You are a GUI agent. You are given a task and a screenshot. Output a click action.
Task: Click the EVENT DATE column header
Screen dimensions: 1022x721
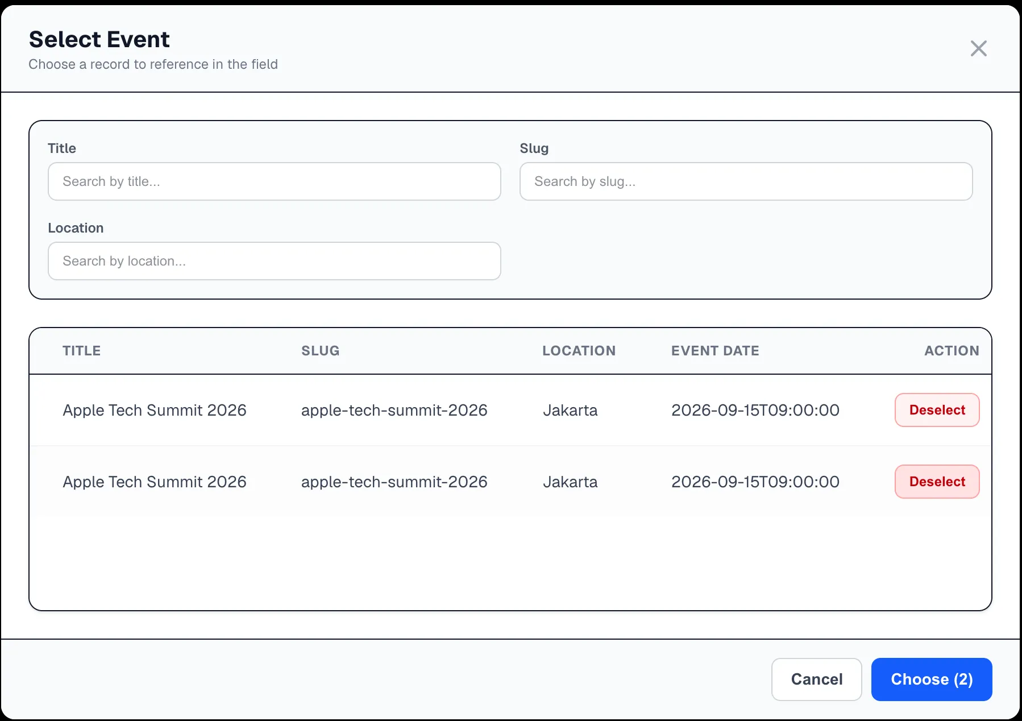(x=715, y=351)
